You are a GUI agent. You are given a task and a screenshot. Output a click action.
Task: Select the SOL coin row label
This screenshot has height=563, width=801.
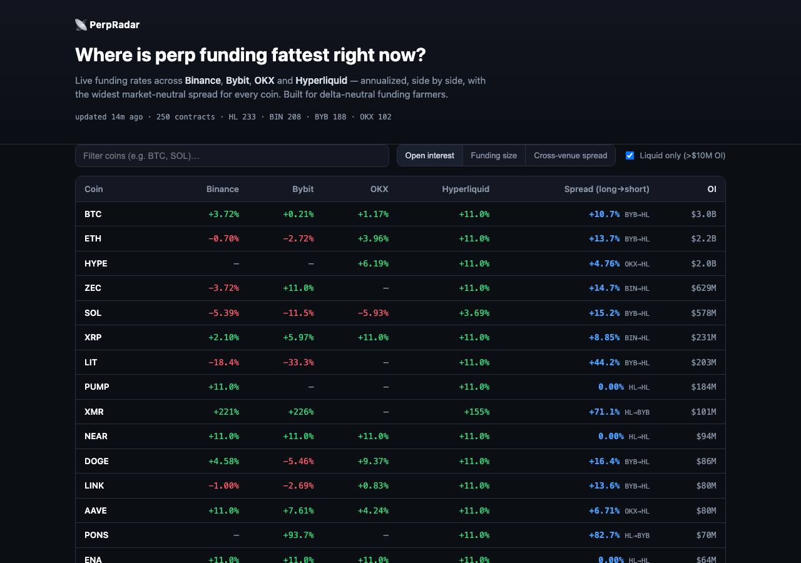click(93, 313)
